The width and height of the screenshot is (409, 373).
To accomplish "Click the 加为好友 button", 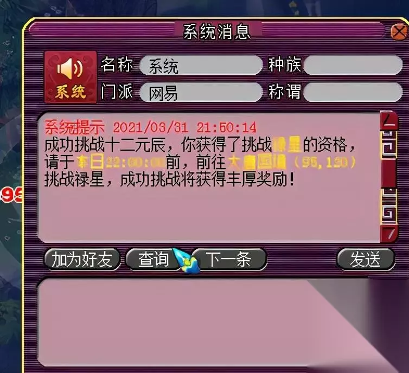I will coord(82,259).
